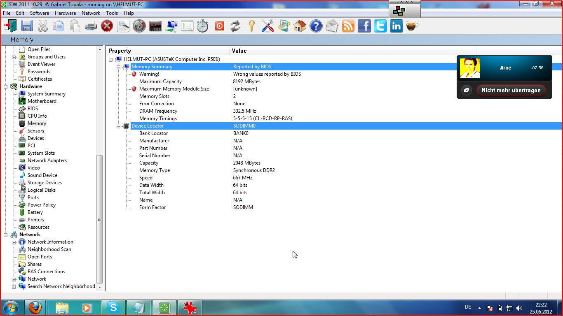Image resolution: width=563 pixels, height=316 pixels.
Task: Open the Tools menu
Action: click(112, 13)
